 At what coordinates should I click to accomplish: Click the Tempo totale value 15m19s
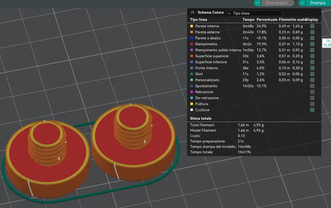[x=244, y=152]
